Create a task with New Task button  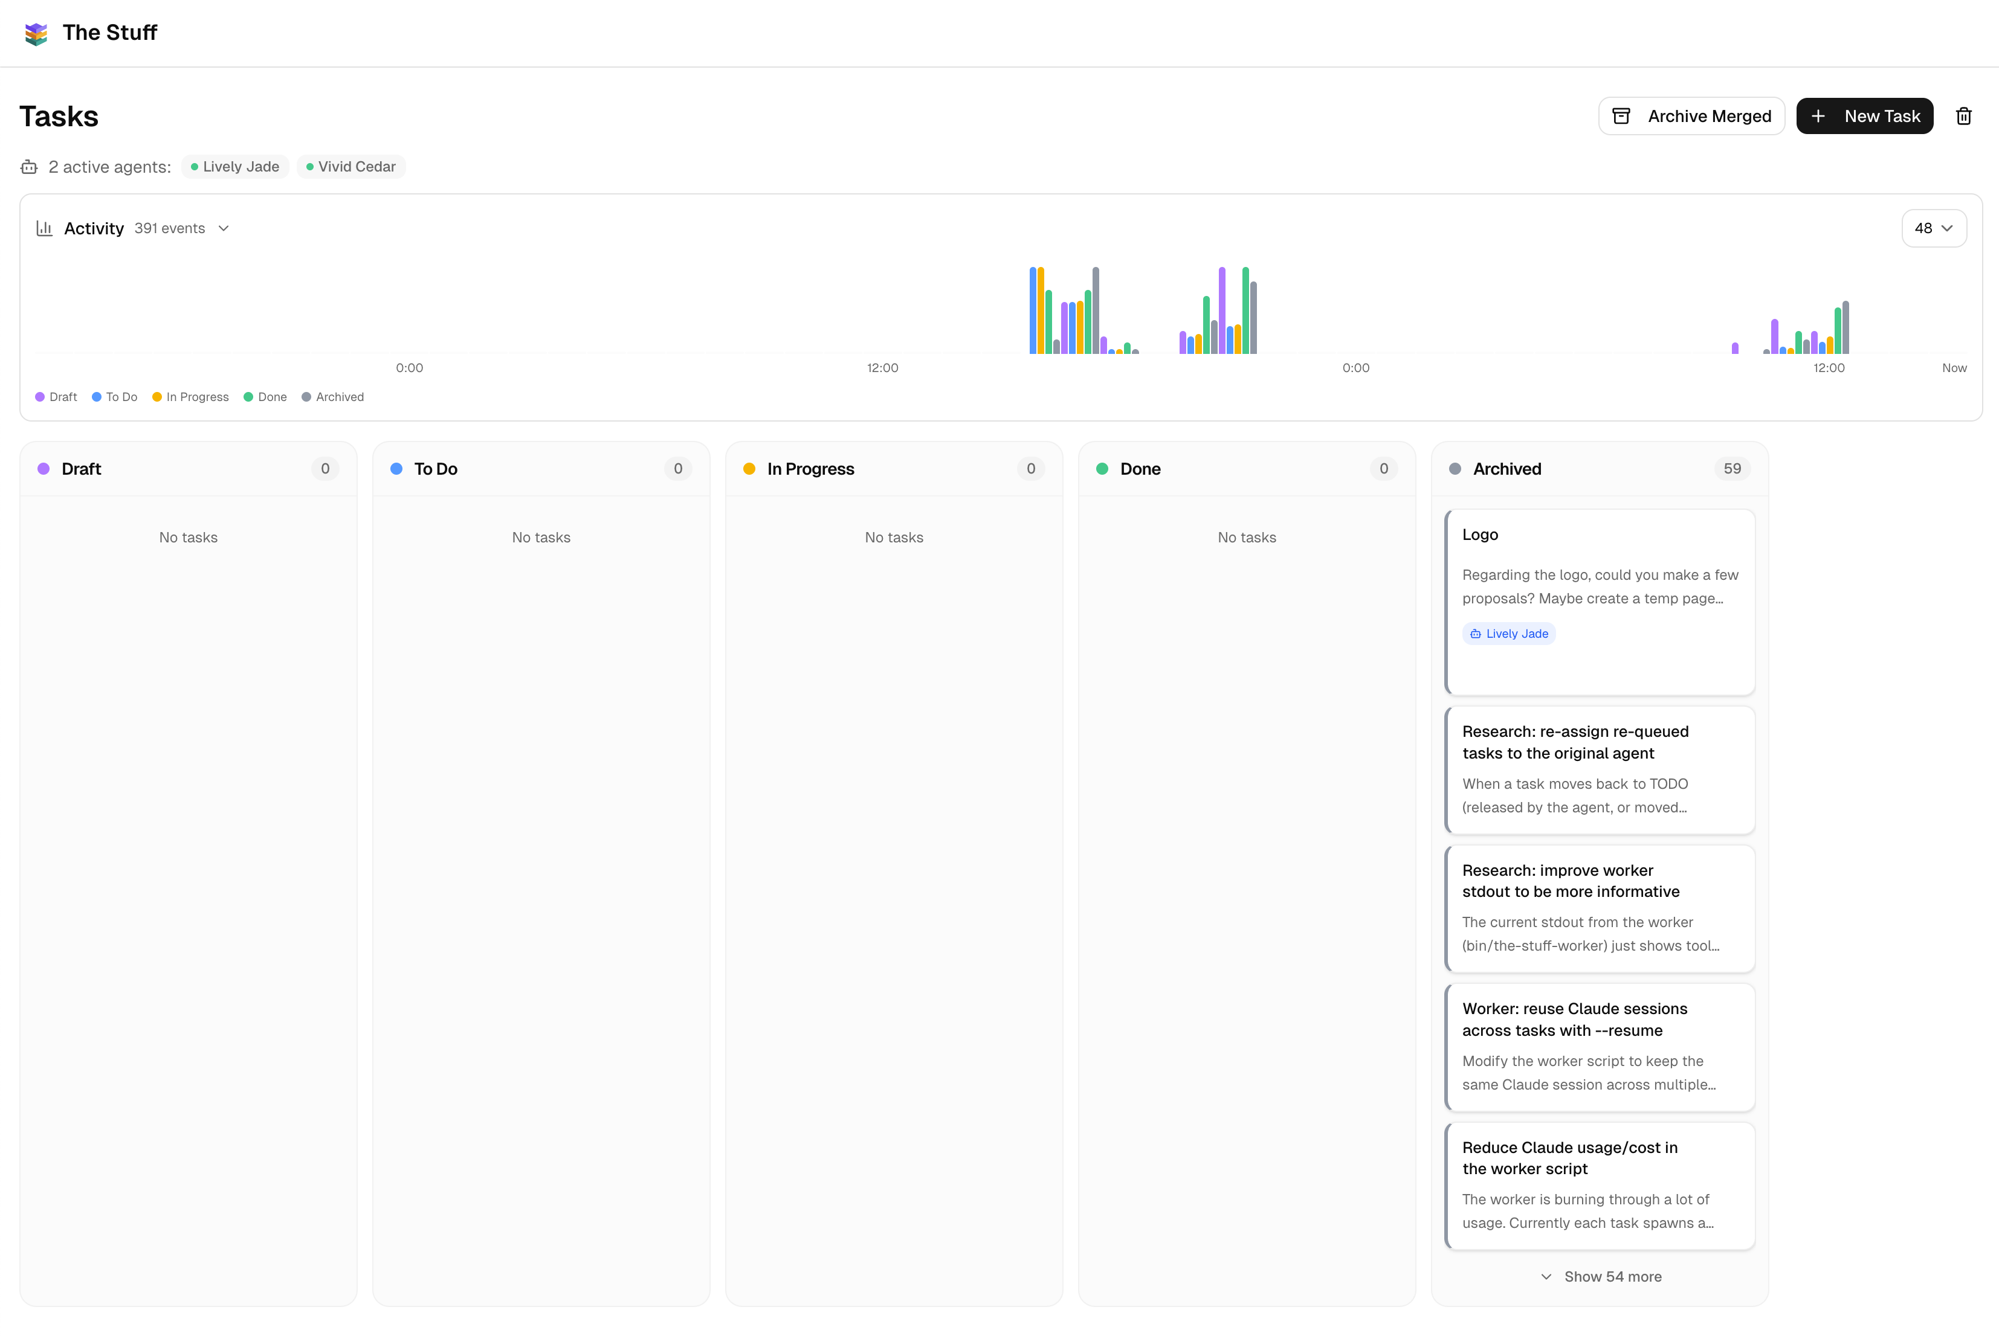[x=1865, y=116]
